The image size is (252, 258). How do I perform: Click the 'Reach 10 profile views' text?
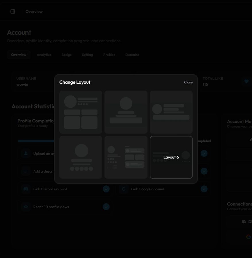(x=51, y=207)
